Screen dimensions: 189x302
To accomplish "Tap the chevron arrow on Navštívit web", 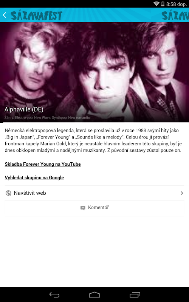I will click(x=182, y=193).
